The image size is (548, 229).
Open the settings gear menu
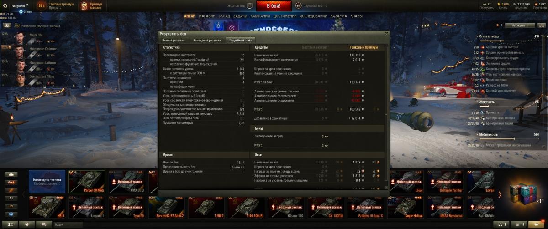(5, 6)
